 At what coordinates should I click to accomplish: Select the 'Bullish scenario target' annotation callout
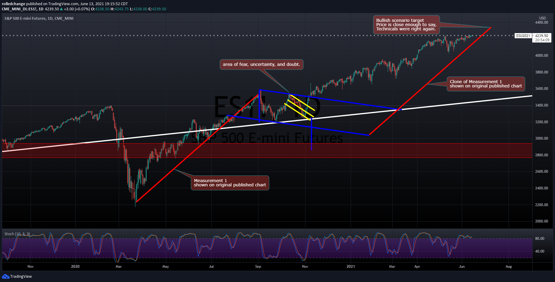[406, 25]
